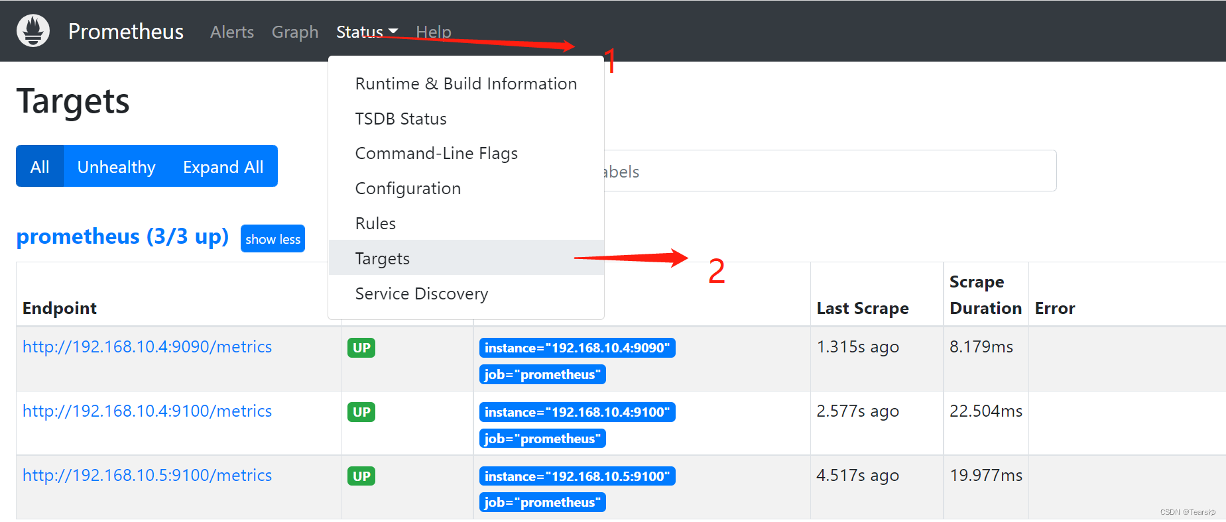This screenshot has height=522, width=1226.
Task: Open Service Discovery page
Action: (466, 293)
